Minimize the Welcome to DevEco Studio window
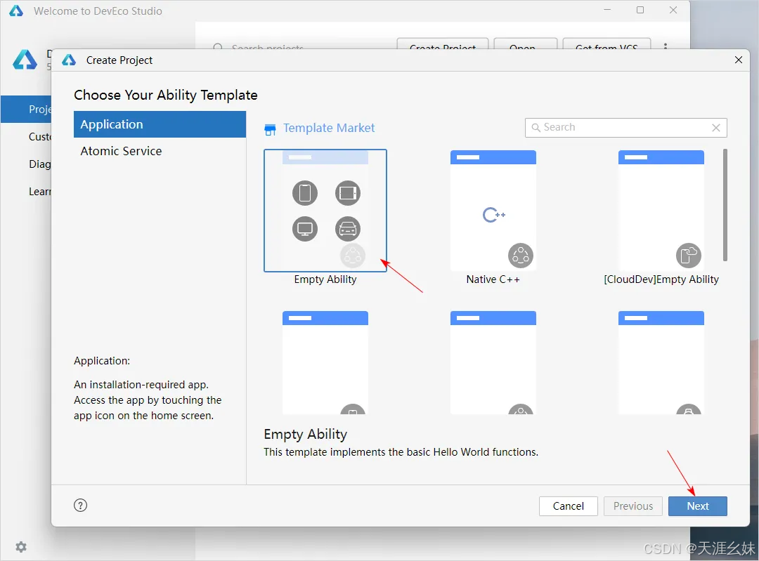Image resolution: width=759 pixels, height=561 pixels. (x=607, y=10)
